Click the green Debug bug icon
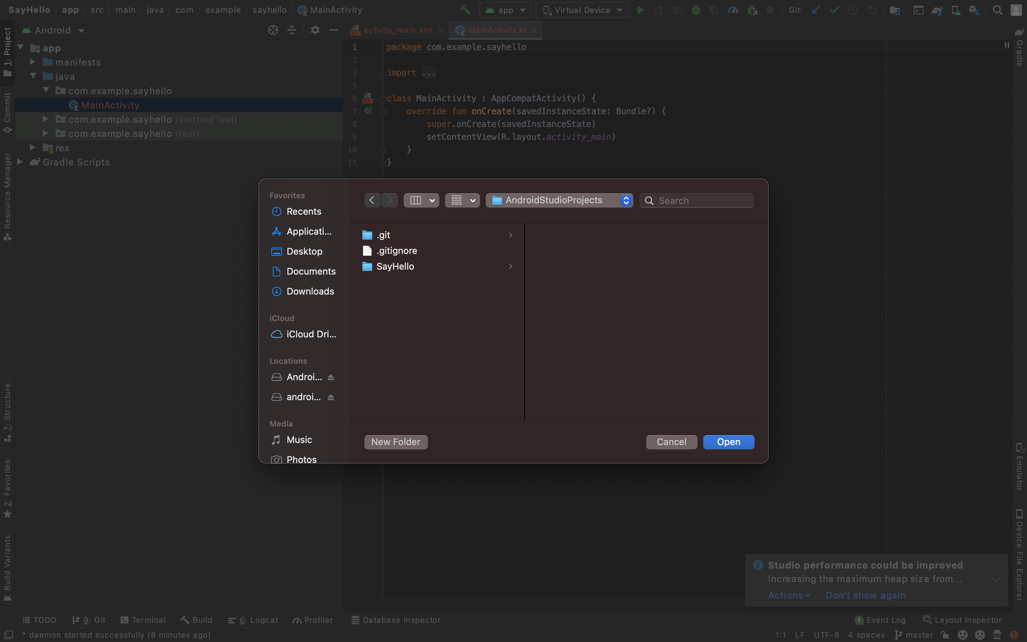The image size is (1027, 642). click(696, 10)
